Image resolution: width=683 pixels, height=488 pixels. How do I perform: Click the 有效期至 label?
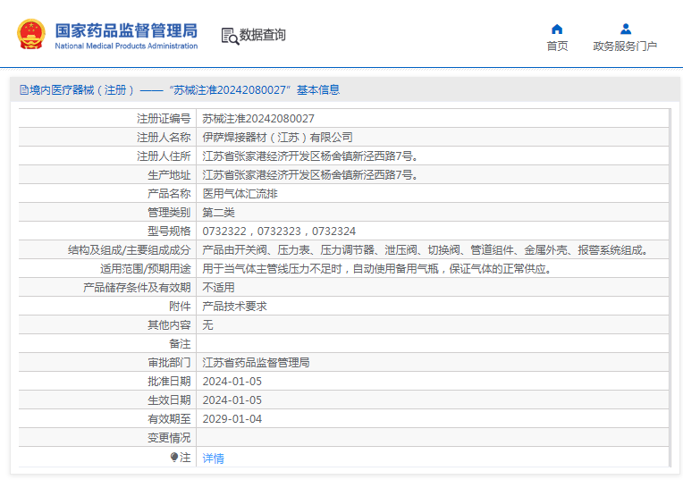[x=169, y=419]
